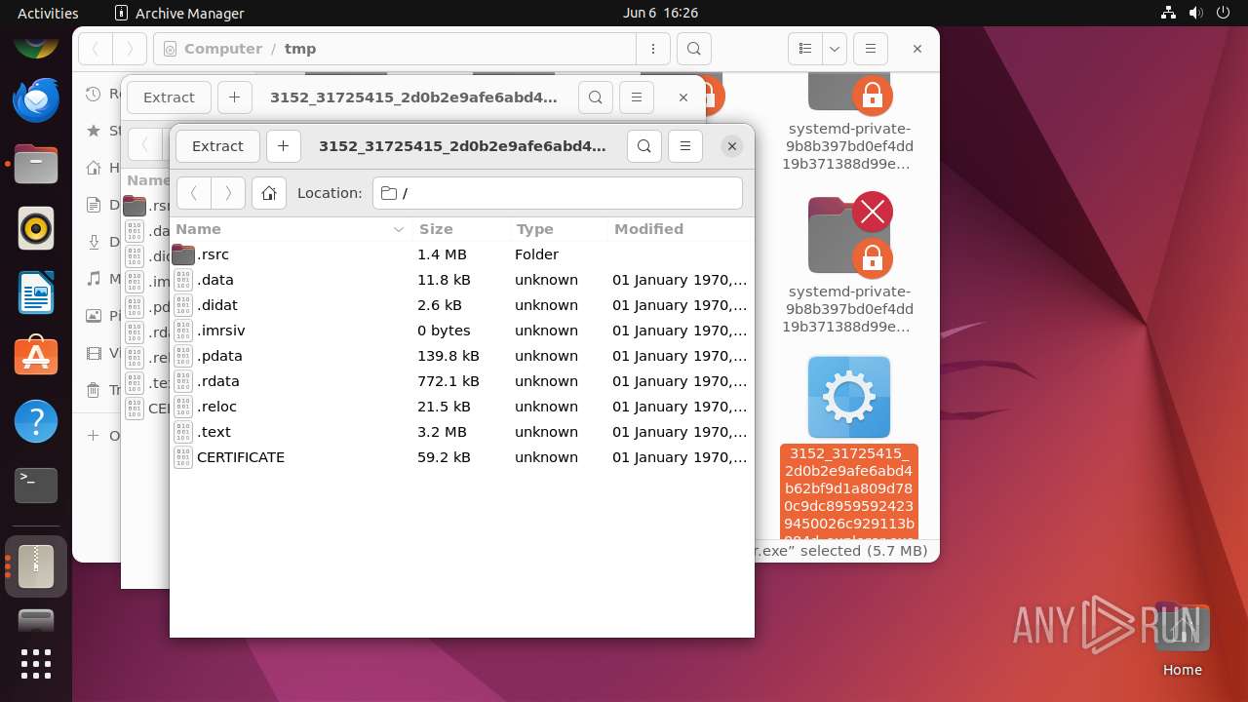Image resolution: width=1248 pixels, height=702 pixels.
Task: Click plus button in back archive window
Action: (234, 97)
